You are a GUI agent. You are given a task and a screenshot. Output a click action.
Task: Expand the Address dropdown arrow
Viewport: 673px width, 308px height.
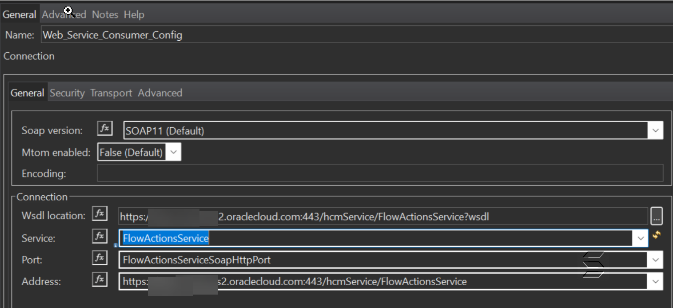[x=656, y=282]
